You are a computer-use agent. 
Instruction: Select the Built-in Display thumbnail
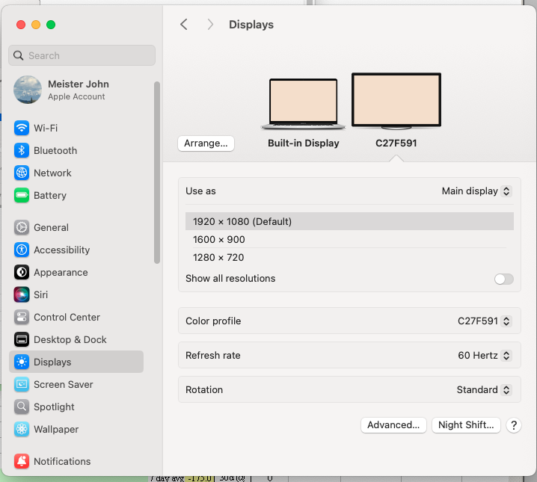pos(303,105)
